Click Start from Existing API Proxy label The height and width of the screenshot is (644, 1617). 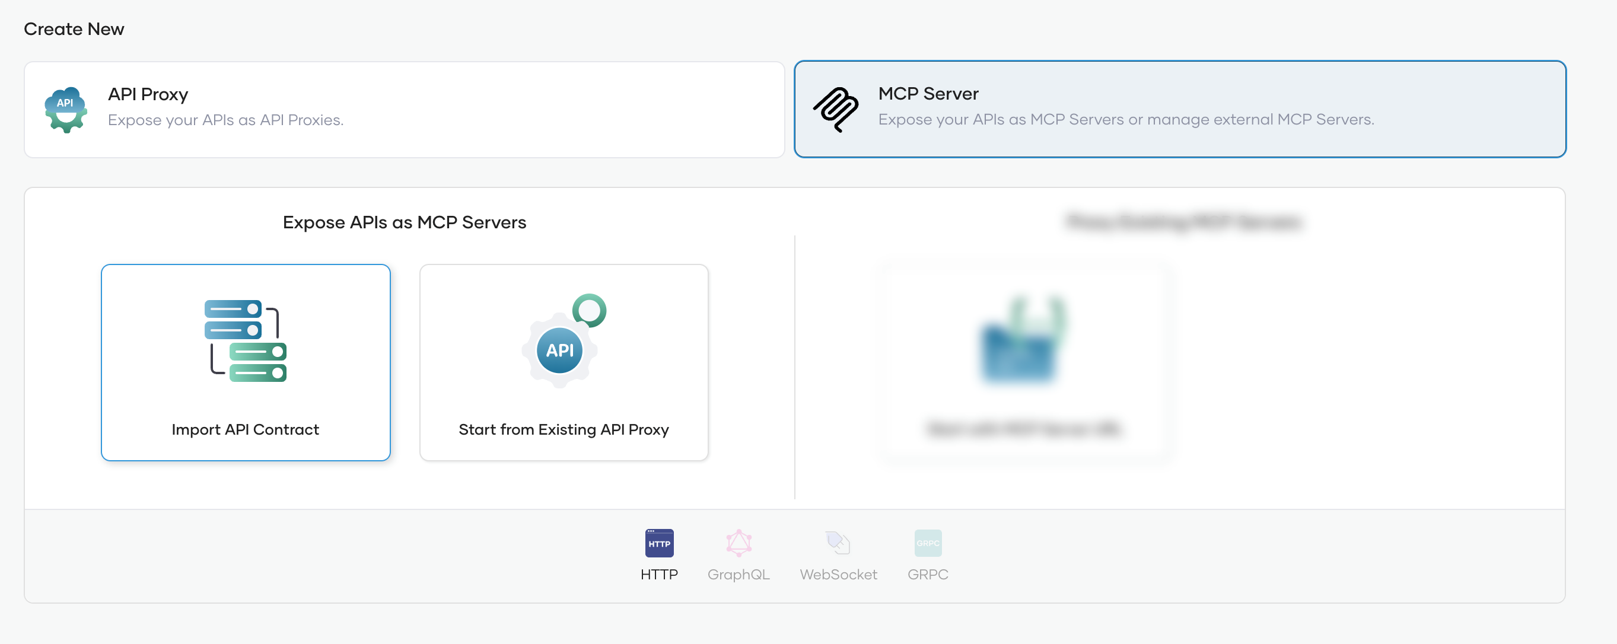pos(564,429)
